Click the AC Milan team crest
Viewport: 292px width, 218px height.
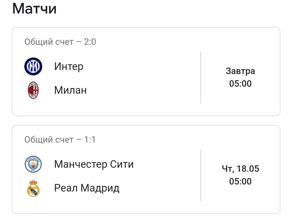tap(33, 90)
